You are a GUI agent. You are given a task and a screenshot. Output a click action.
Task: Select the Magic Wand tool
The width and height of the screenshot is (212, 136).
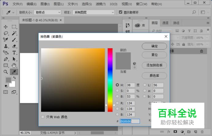14,33
